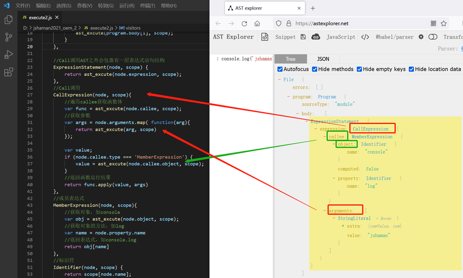Uncheck Hide empty keys option
This screenshot has height=278, width=463.
pyautogui.click(x=360, y=69)
